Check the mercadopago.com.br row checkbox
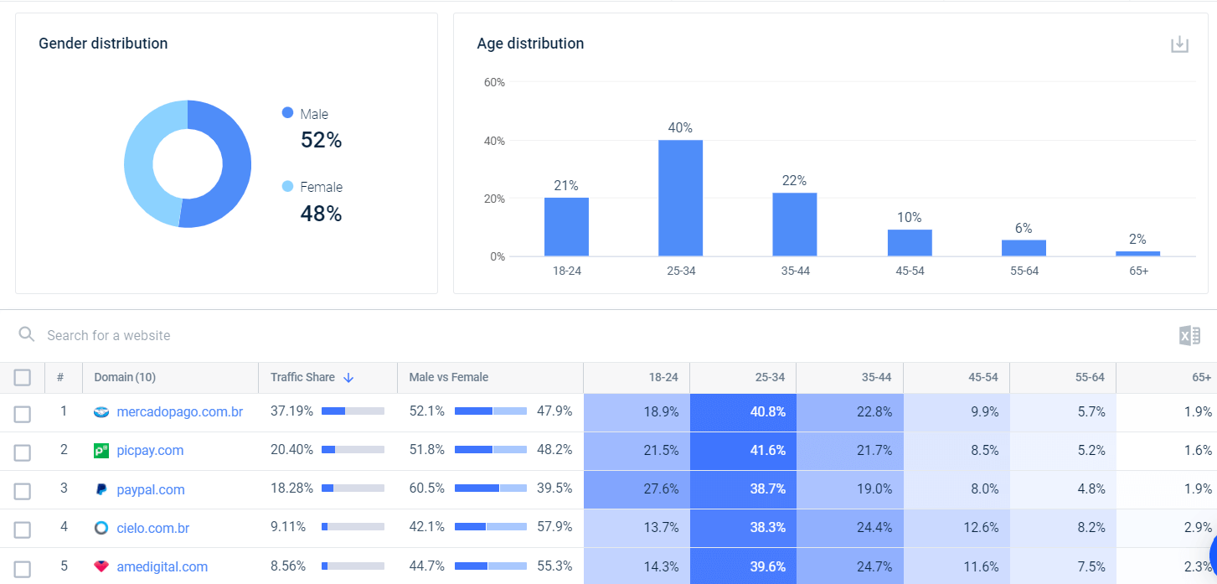The width and height of the screenshot is (1217, 584). coord(22,411)
